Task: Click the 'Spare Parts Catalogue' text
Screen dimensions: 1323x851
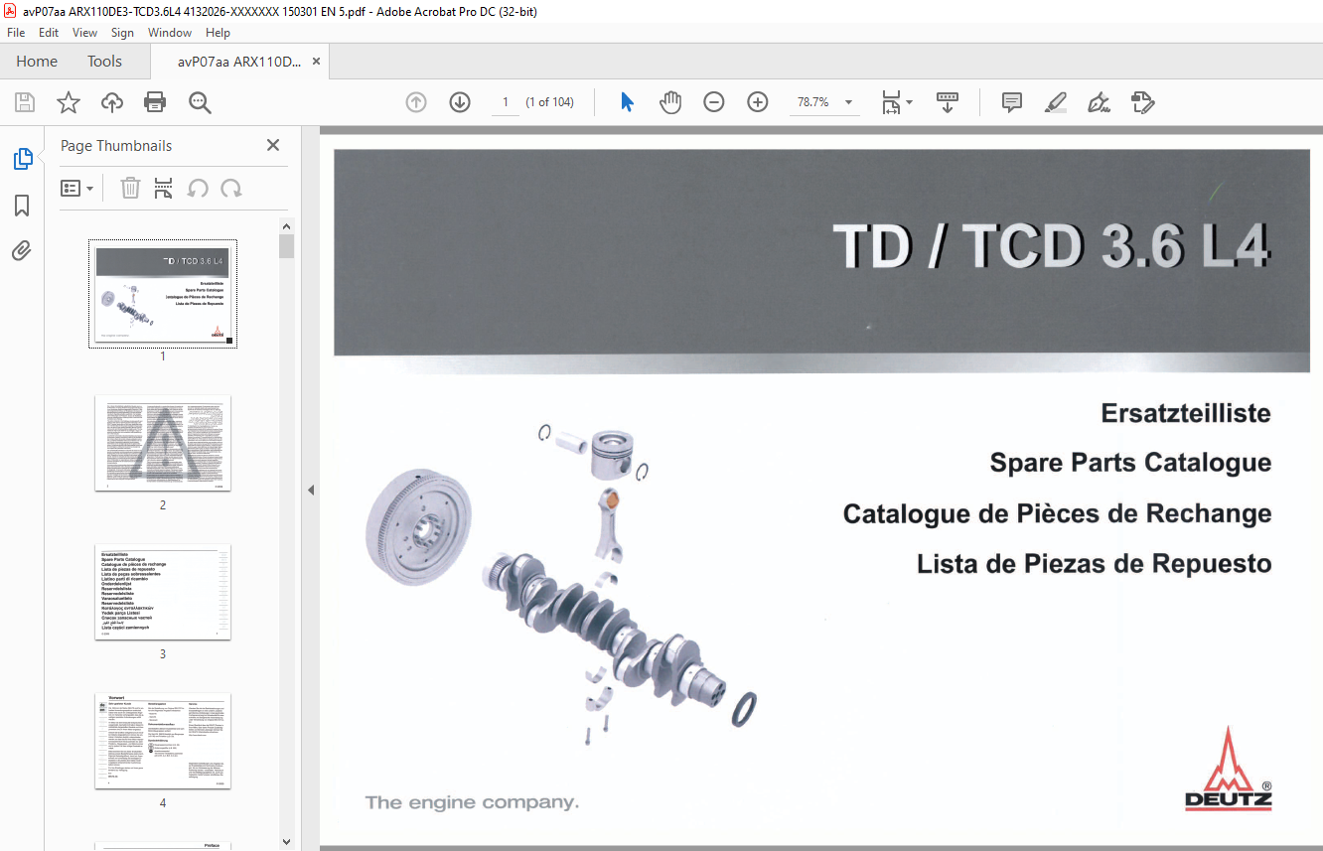Action: point(1130,463)
